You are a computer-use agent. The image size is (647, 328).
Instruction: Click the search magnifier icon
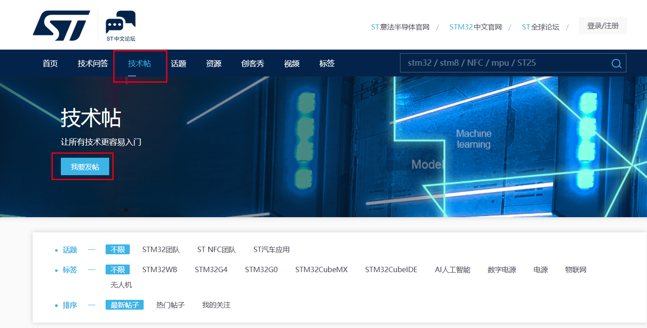(617, 63)
